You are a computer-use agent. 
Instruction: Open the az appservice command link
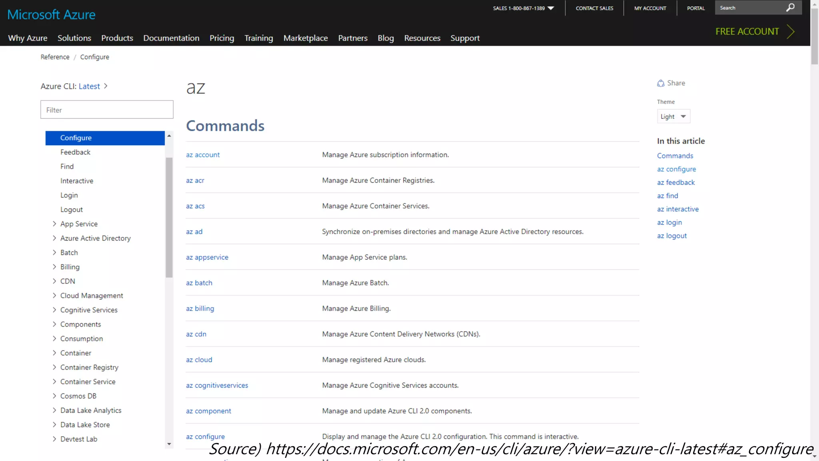(207, 257)
